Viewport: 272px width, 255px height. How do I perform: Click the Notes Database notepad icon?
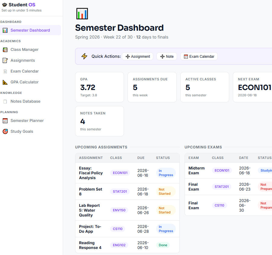tap(5, 101)
